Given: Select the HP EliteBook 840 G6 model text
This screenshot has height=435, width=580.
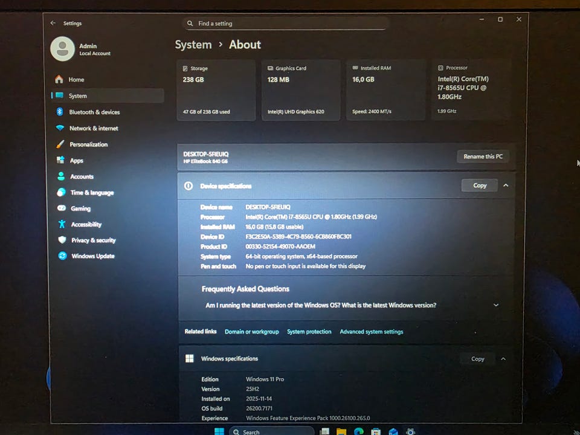Looking at the screenshot, I should point(205,161).
